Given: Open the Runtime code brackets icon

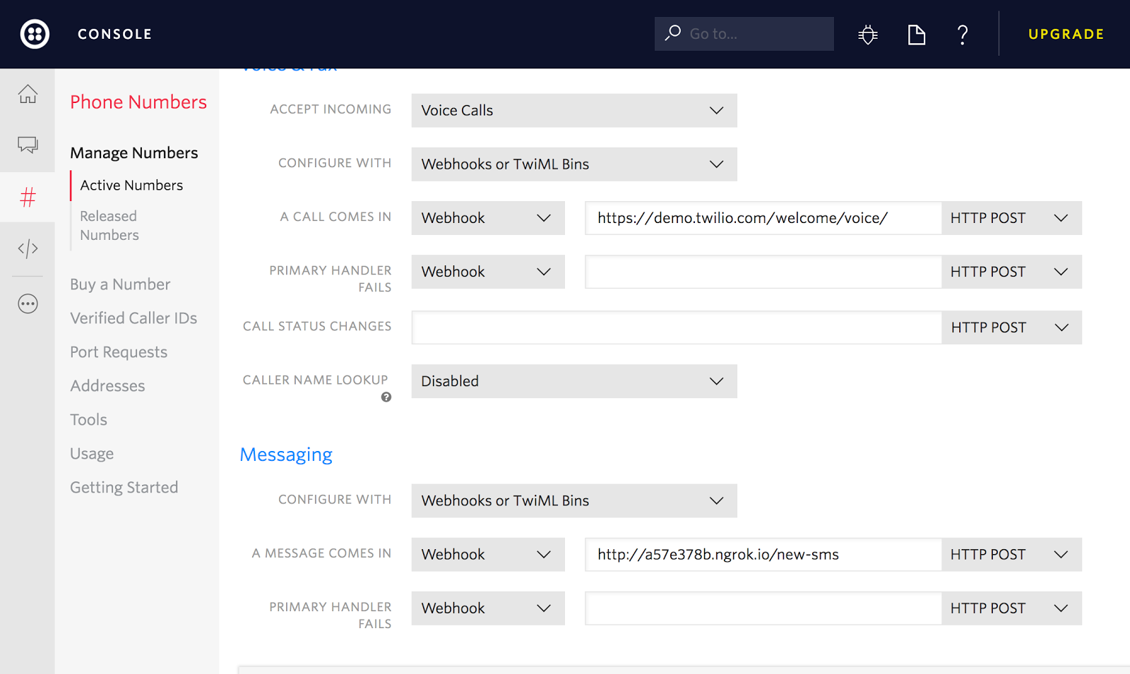Looking at the screenshot, I should [x=28, y=248].
